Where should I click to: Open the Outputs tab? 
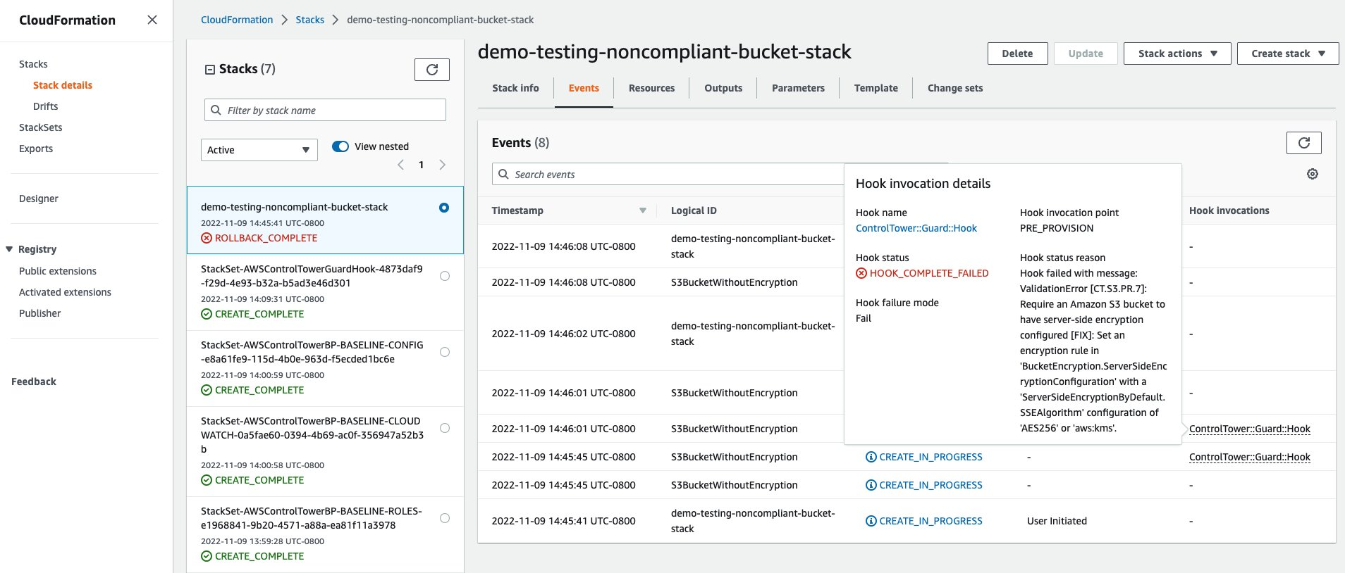tap(723, 88)
